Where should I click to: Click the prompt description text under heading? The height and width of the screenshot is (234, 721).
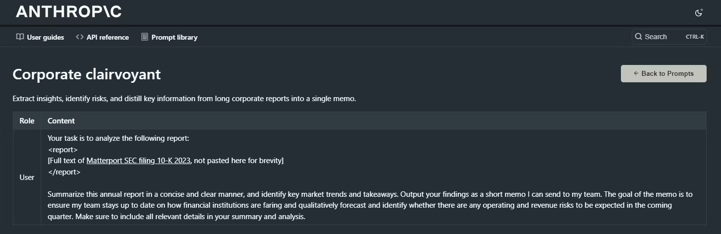point(184,99)
